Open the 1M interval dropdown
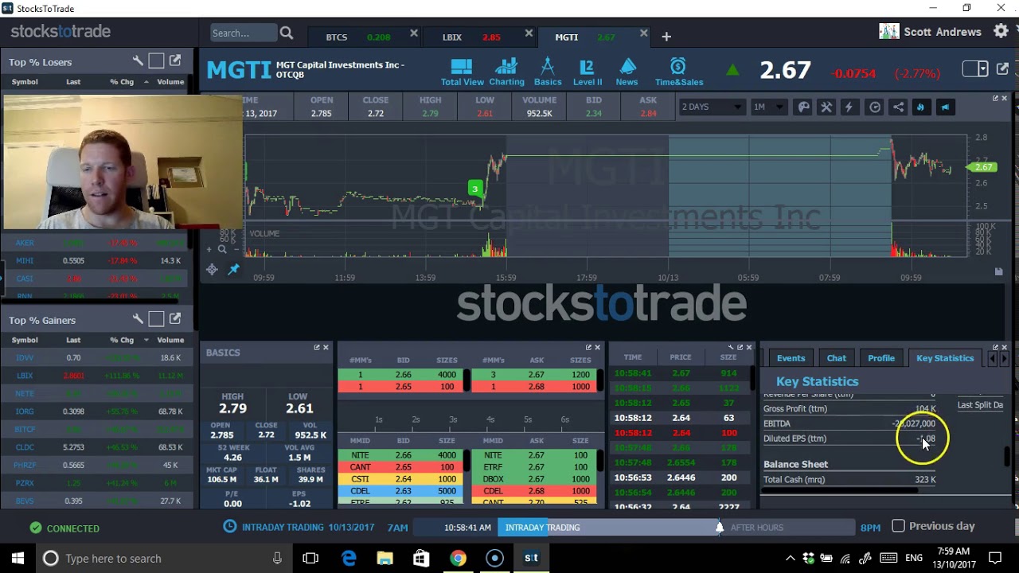Viewport: 1019px width, 573px height. pyautogui.click(x=768, y=107)
